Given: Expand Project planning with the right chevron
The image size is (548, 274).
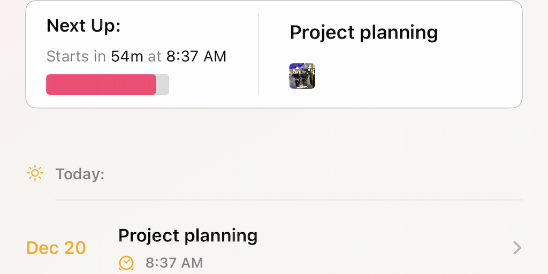Looking at the screenshot, I should (516, 247).
